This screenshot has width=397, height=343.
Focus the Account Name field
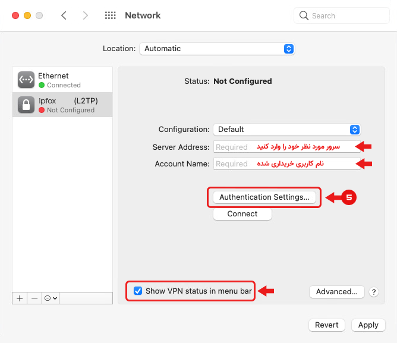click(x=287, y=163)
